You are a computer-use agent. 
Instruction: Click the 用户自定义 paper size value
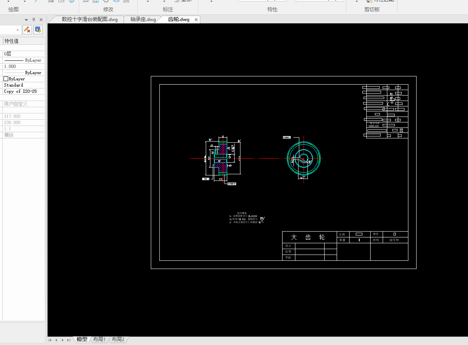[x=23, y=104]
